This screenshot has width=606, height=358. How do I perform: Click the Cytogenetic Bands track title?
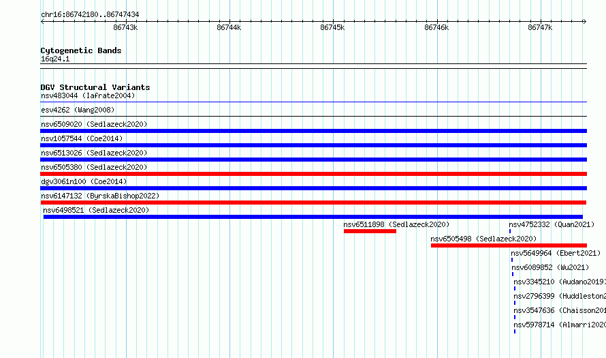pyautogui.click(x=81, y=50)
